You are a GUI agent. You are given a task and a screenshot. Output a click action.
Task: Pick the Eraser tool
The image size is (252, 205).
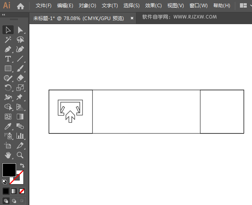point(21,78)
